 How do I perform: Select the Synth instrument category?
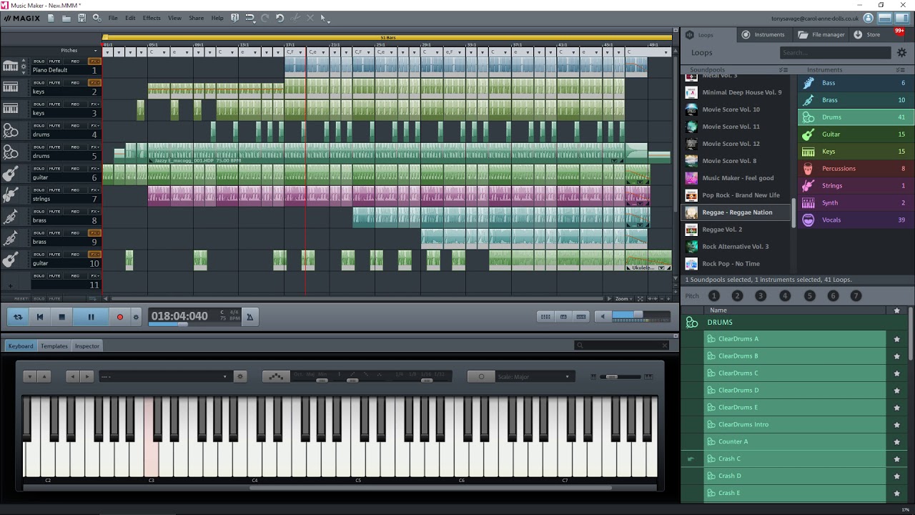(x=854, y=203)
